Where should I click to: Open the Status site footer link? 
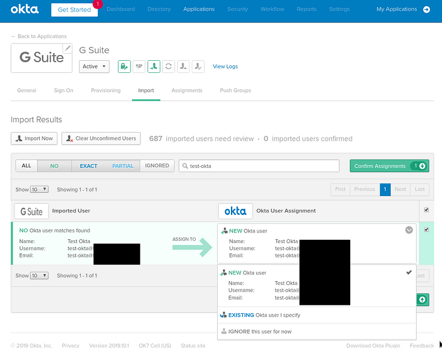[193, 345]
